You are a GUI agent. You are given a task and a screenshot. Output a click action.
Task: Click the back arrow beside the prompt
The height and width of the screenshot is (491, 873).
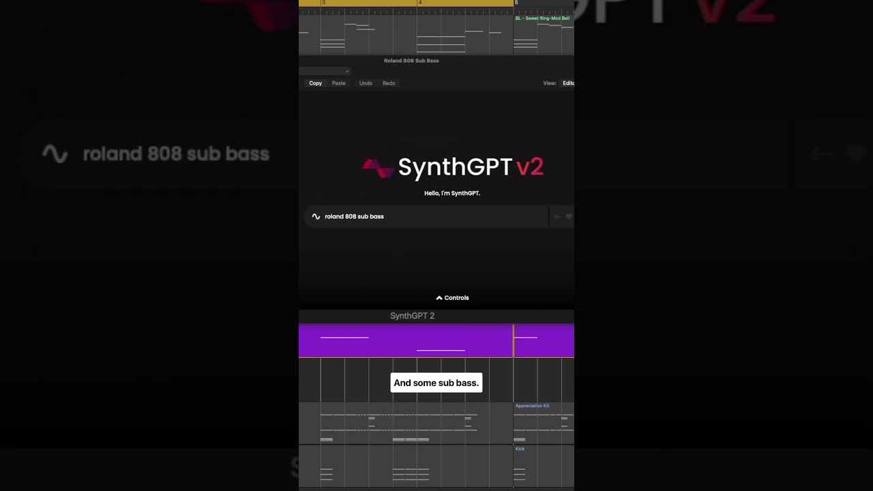tap(557, 216)
